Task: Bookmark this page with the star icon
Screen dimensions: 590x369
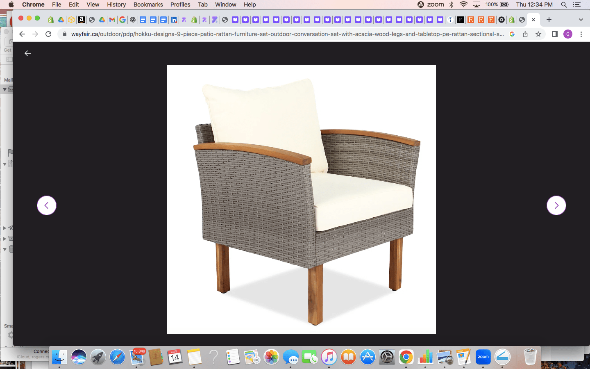Action: 538,34
